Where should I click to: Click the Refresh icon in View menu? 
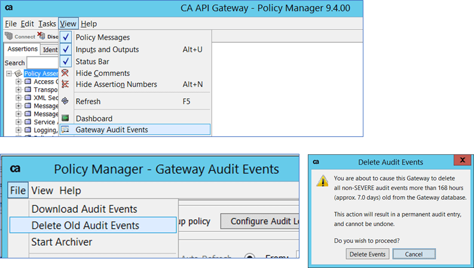click(65, 102)
